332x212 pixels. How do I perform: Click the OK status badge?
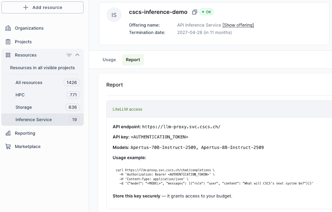coord(206,12)
